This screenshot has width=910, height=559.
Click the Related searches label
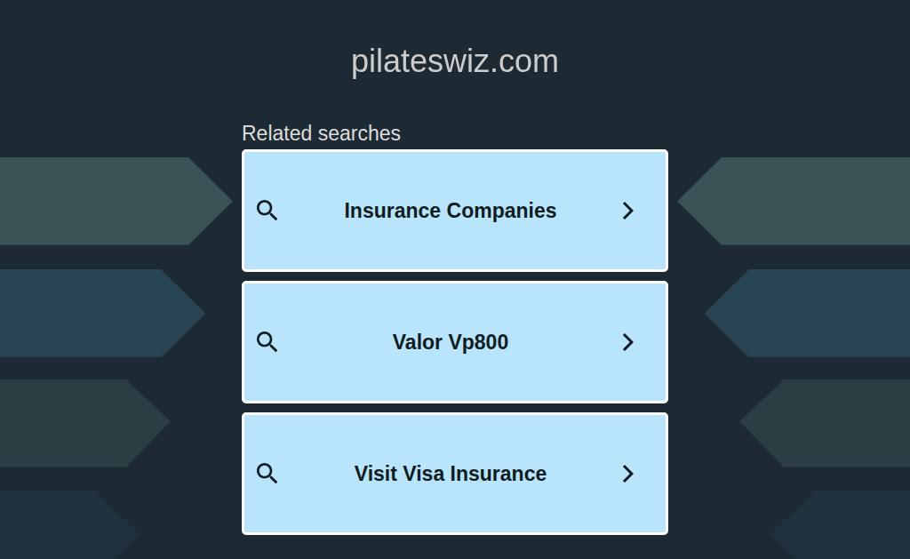[x=321, y=133]
